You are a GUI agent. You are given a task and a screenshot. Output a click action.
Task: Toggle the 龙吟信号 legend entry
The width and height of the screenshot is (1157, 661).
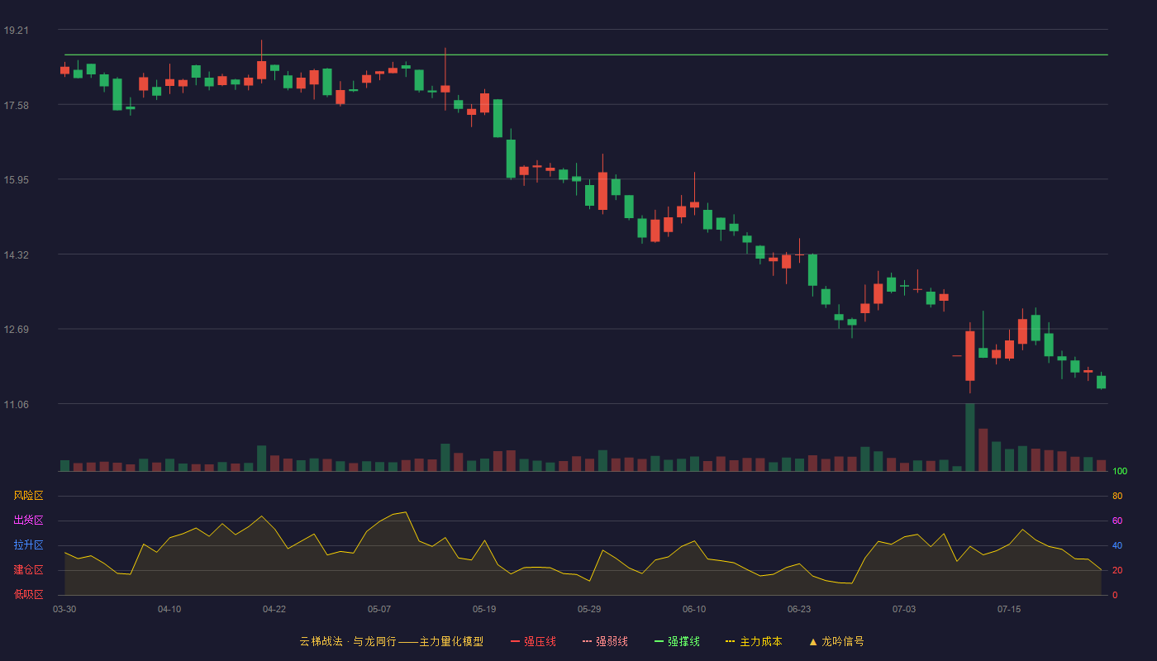(x=836, y=641)
